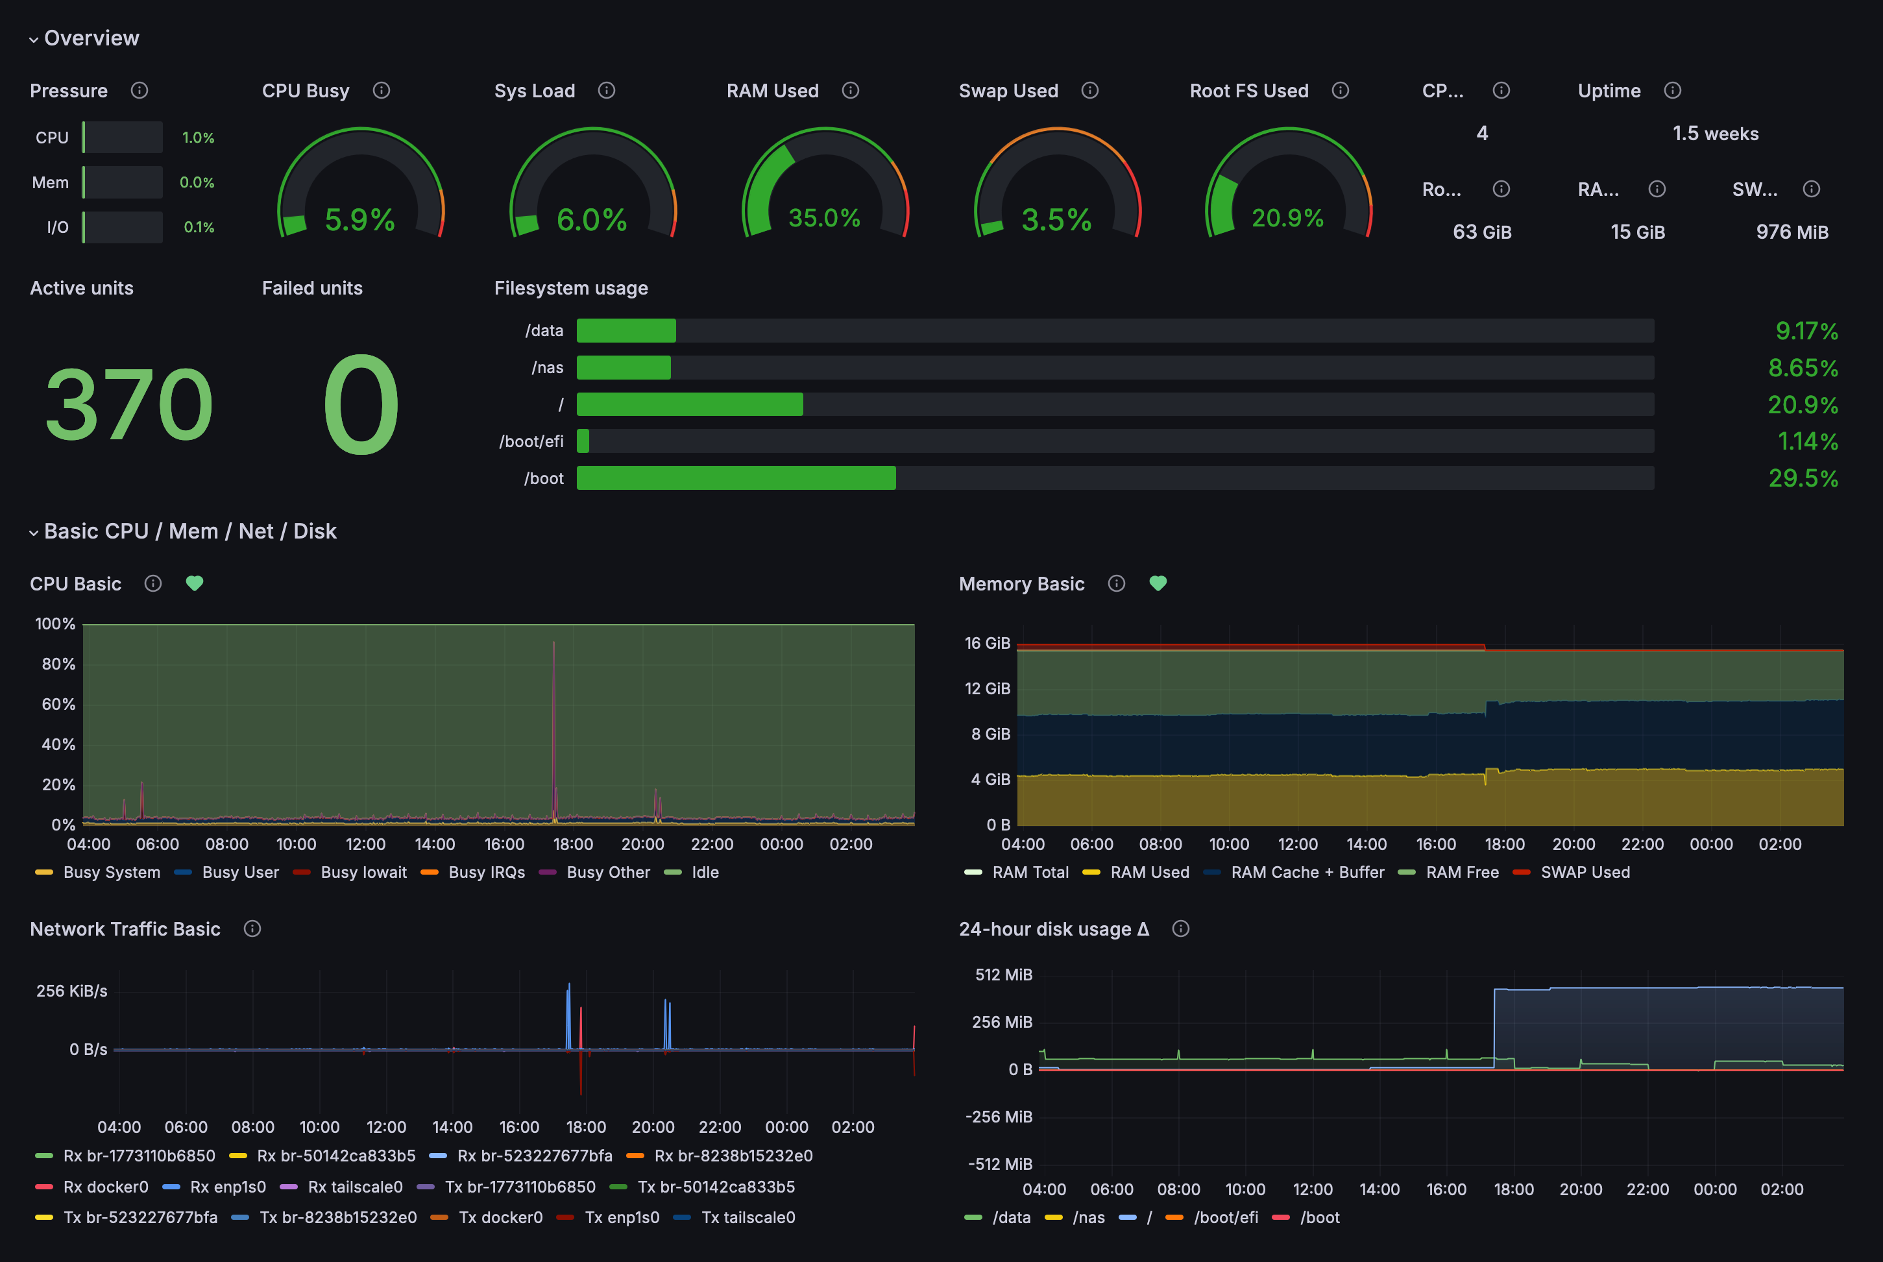Click the Root FS Used info icon

click(1341, 90)
